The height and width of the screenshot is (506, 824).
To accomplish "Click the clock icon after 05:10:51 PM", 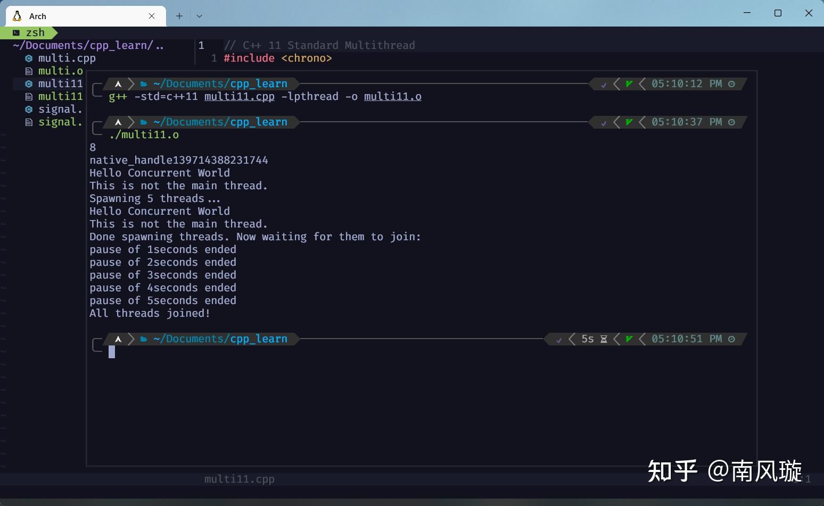I will coord(731,339).
